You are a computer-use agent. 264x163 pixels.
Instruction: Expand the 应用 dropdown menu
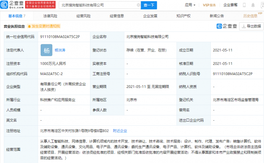pyautogui.click(x=190, y=5)
